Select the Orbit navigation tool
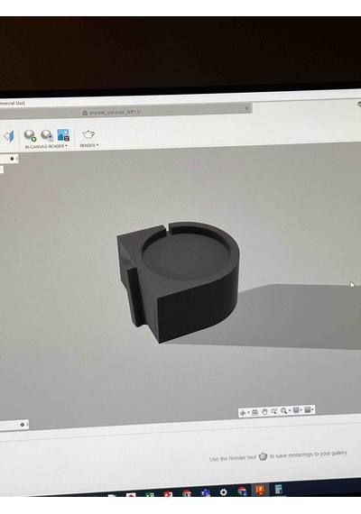Image resolution: width=361 pixels, height=514 pixels. tap(243, 413)
